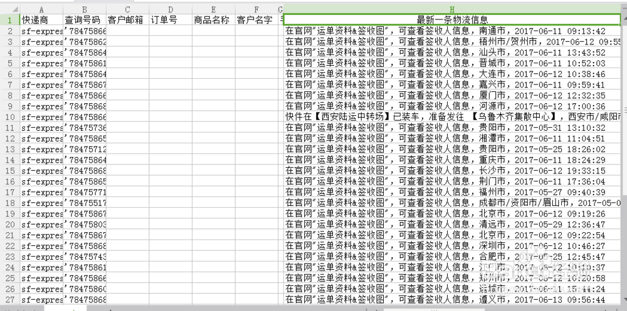This screenshot has height=311, width=627.
Task: Click the sf-express cell in row 15
Action: tap(42, 171)
